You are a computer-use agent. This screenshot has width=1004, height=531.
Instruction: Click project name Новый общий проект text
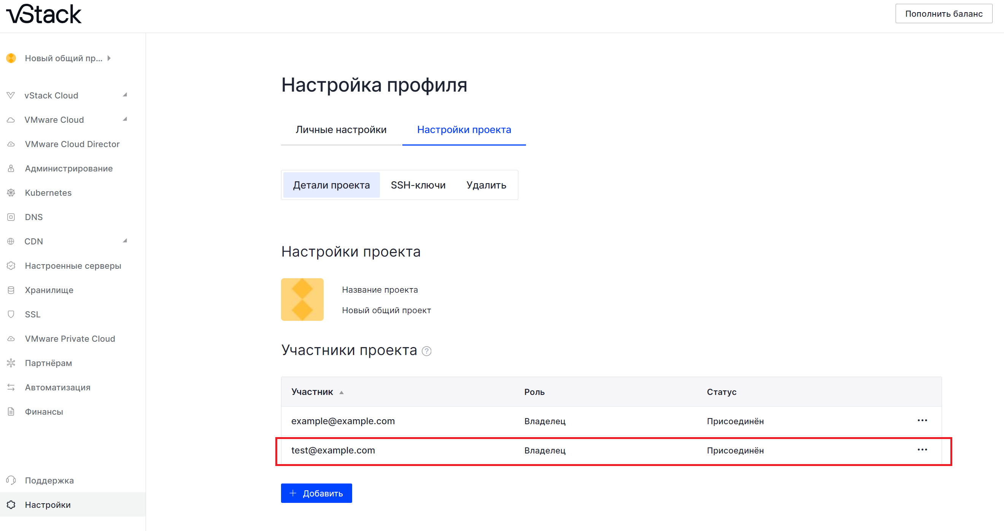pos(386,310)
